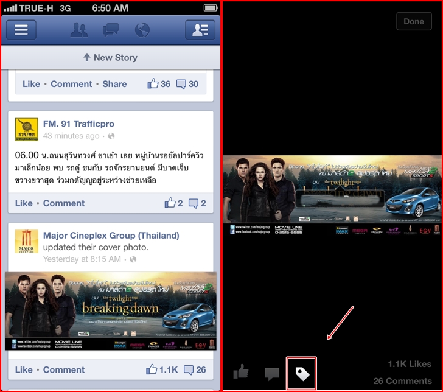Open Breaking Dawn cover photo in feed
The height and width of the screenshot is (392, 443).
pos(111,311)
